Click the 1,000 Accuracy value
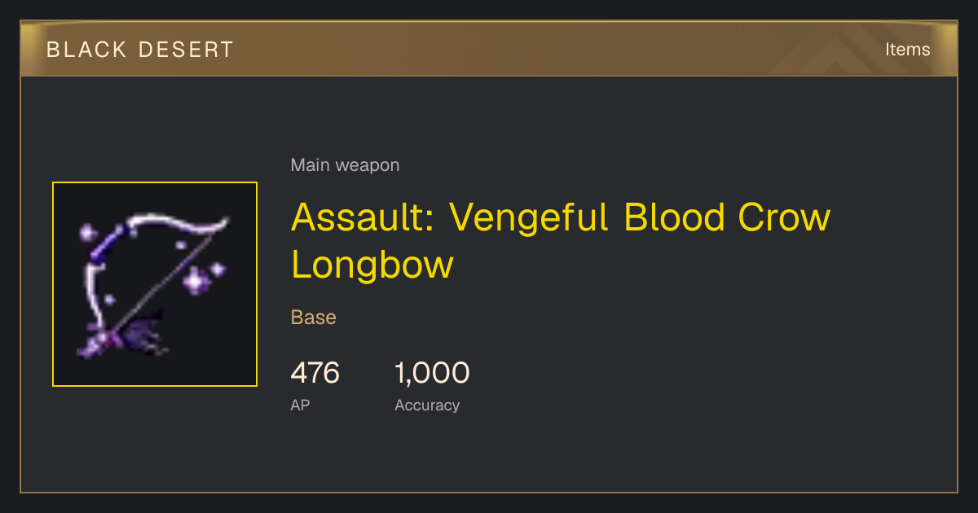Image resolution: width=978 pixels, height=513 pixels. [432, 373]
